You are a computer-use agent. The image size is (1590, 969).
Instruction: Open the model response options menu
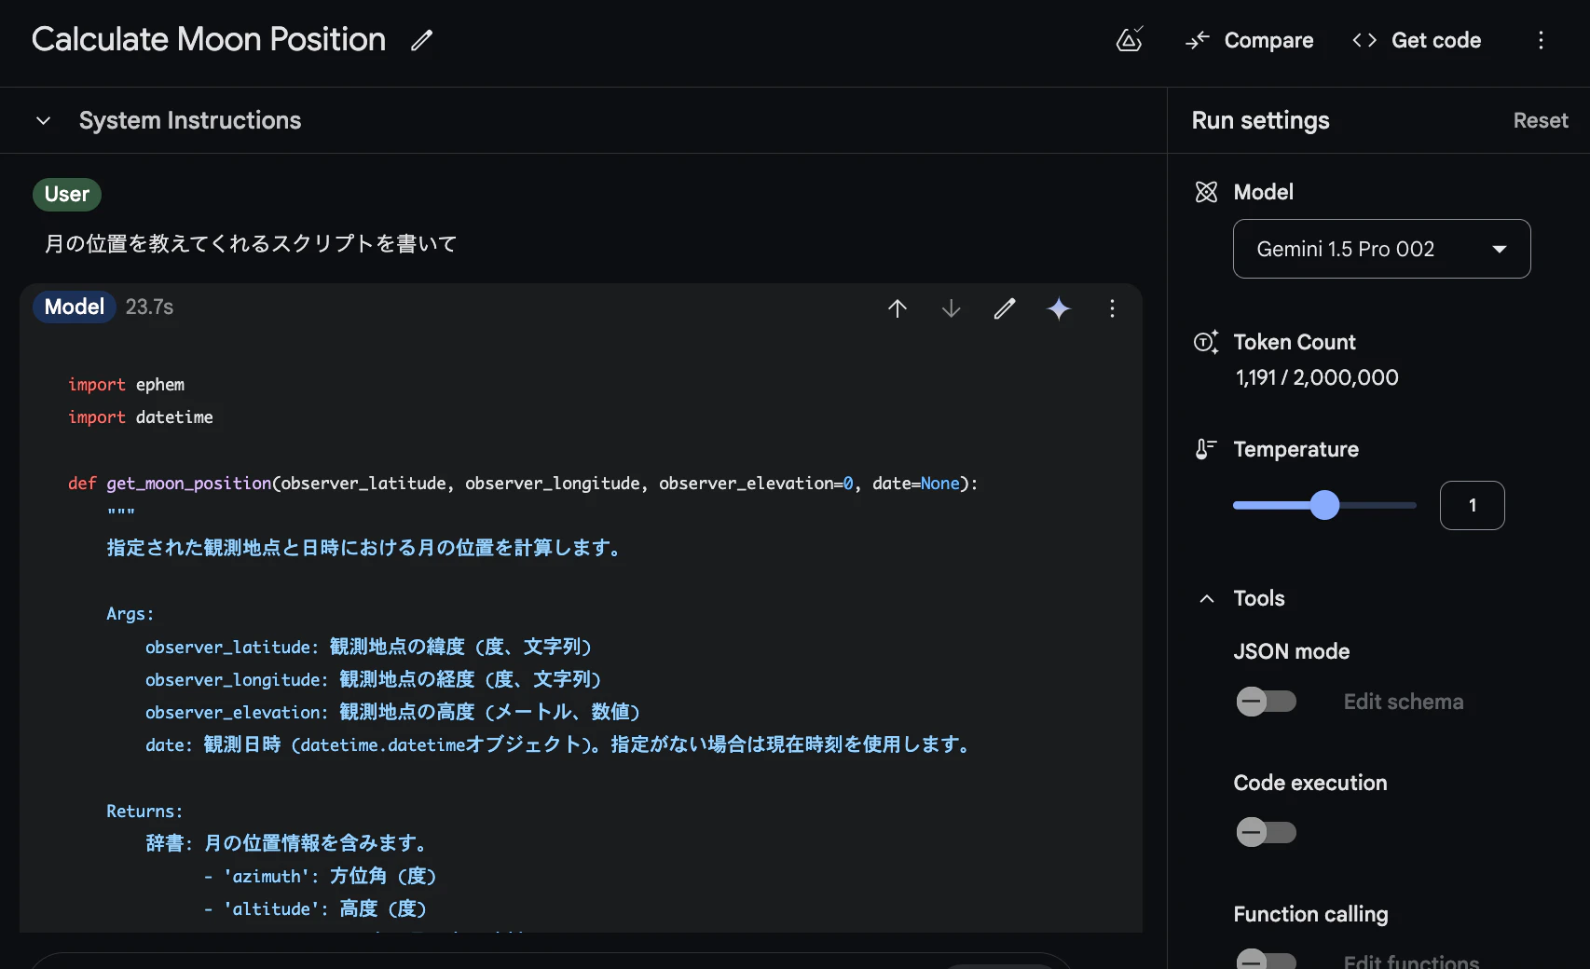coord(1112,308)
